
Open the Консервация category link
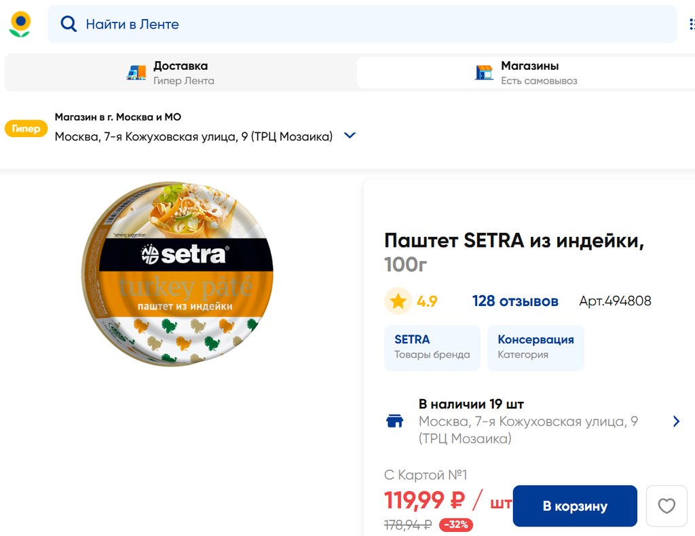(x=535, y=347)
